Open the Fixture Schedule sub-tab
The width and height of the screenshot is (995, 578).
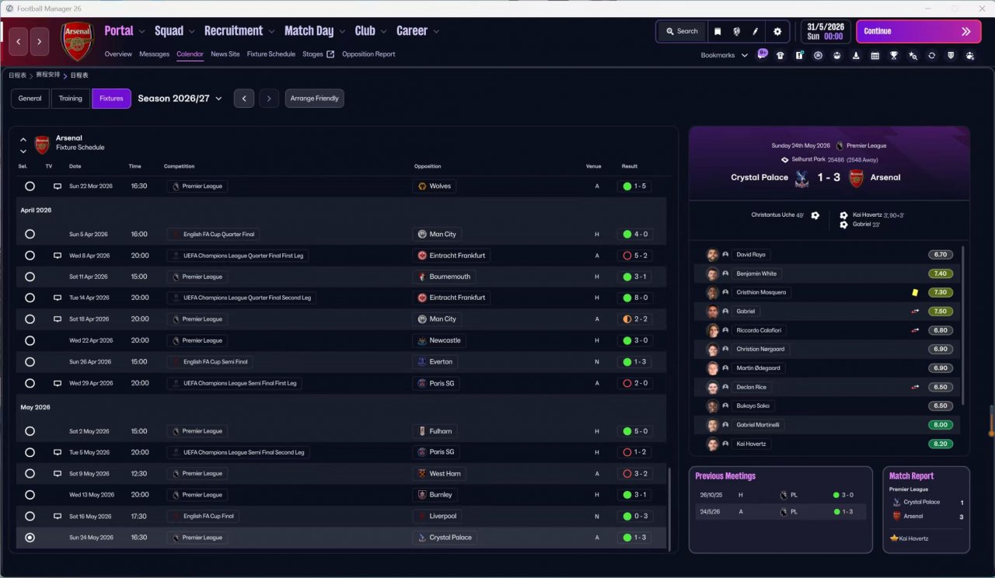coord(271,54)
